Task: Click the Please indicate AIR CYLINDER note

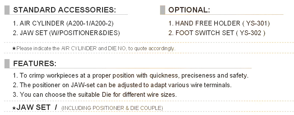Action: tap(96, 49)
